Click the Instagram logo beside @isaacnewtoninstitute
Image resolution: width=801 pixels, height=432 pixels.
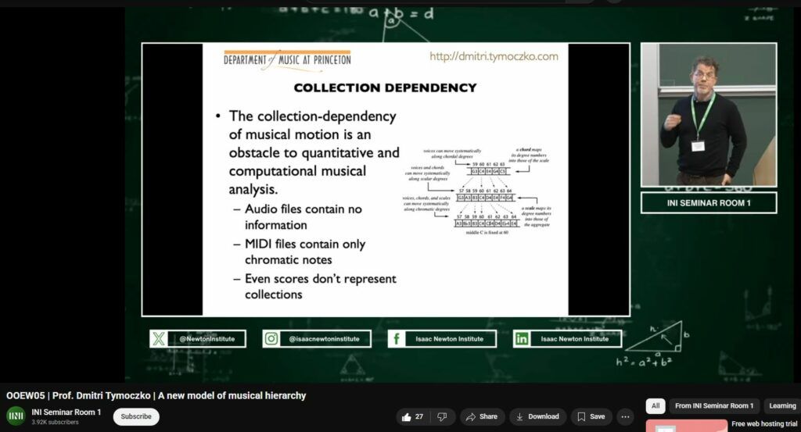pos(271,338)
